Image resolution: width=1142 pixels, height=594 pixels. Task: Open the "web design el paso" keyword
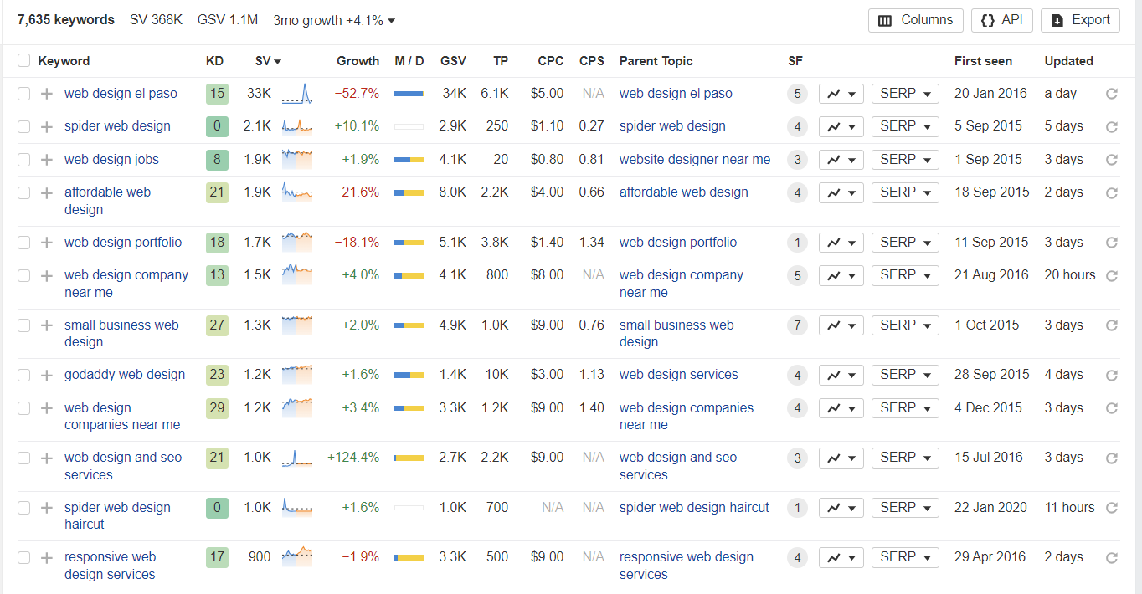121,93
